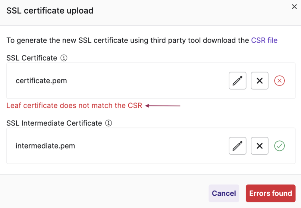The image size is (301, 208).
Task: Cancel the certificate upload
Action: (224, 193)
